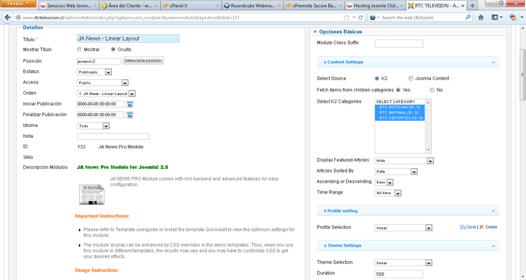
Task: Click the PDF add-on toolbar icon
Action: (513, 17)
